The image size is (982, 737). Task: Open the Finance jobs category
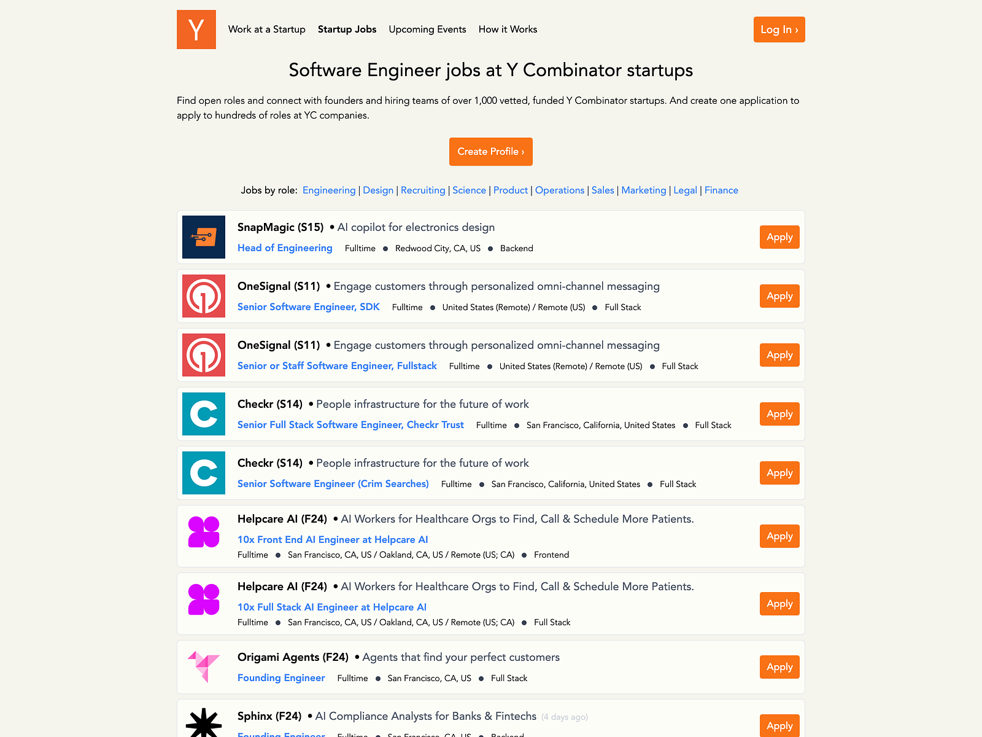tap(721, 190)
